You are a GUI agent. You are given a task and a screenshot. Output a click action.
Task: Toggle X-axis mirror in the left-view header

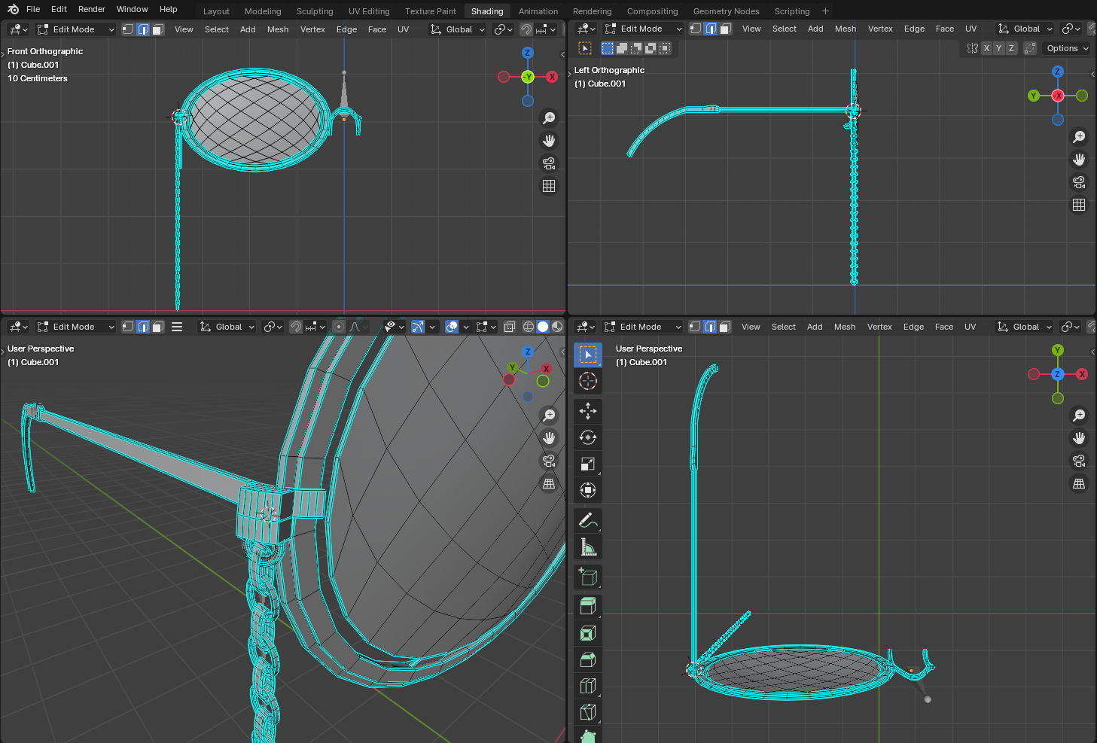(x=986, y=48)
